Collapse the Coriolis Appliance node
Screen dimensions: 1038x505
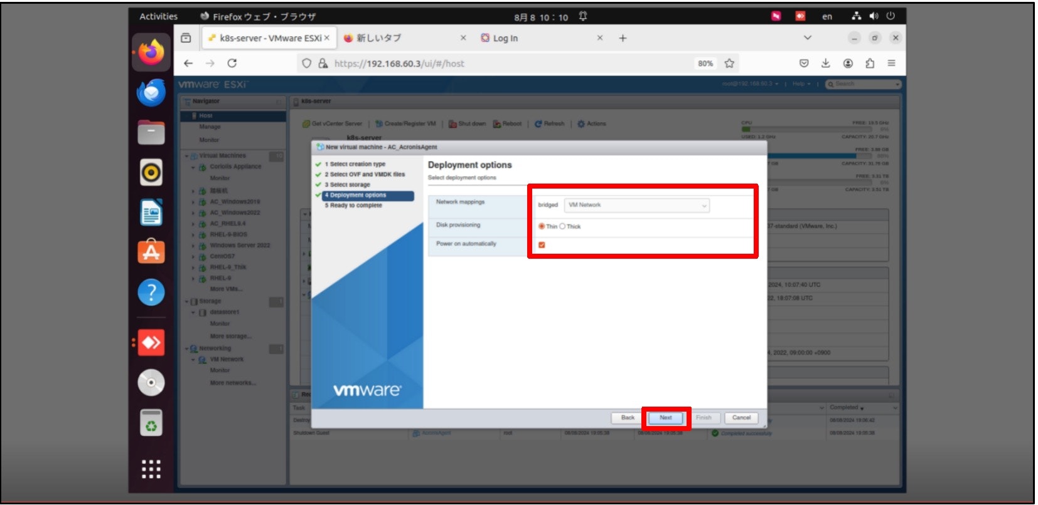pos(193,167)
